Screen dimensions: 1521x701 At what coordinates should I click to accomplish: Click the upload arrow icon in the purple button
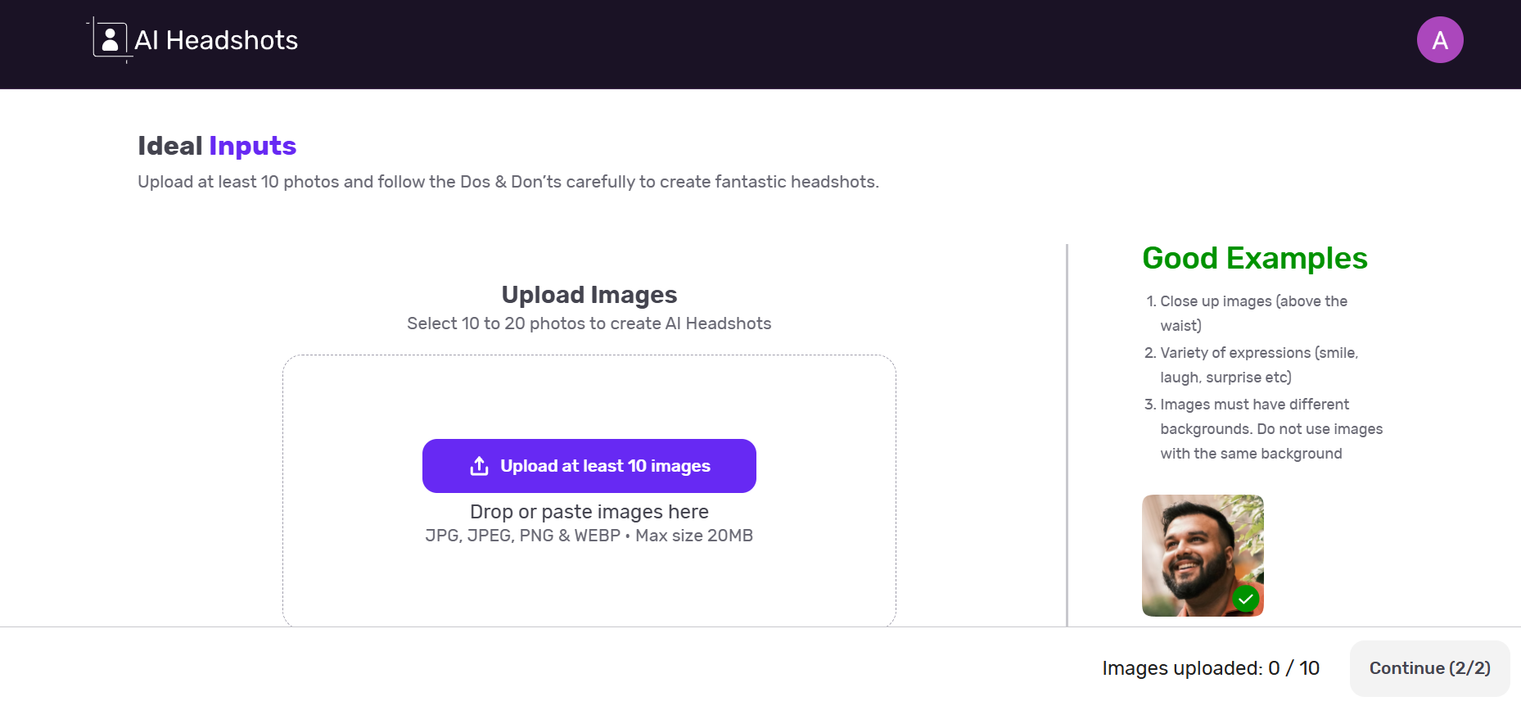click(479, 466)
